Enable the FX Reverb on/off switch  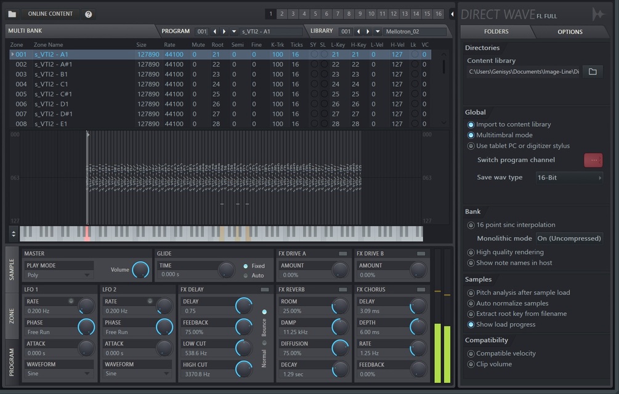tap(342, 289)
